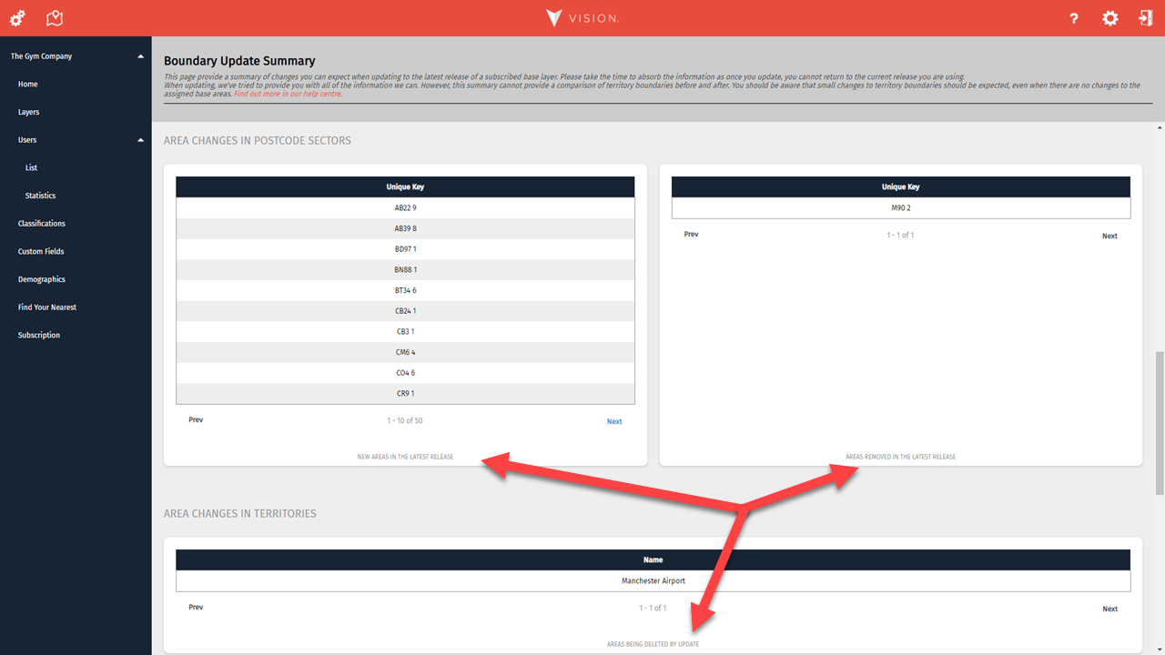
Task: Open Statistics under Users
Action: click(x=40, y=196)
